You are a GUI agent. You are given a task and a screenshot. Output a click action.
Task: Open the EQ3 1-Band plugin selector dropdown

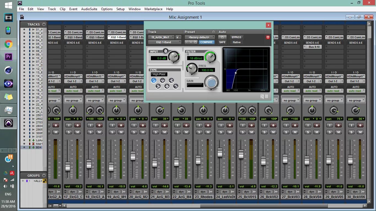(x=165, y=42)
